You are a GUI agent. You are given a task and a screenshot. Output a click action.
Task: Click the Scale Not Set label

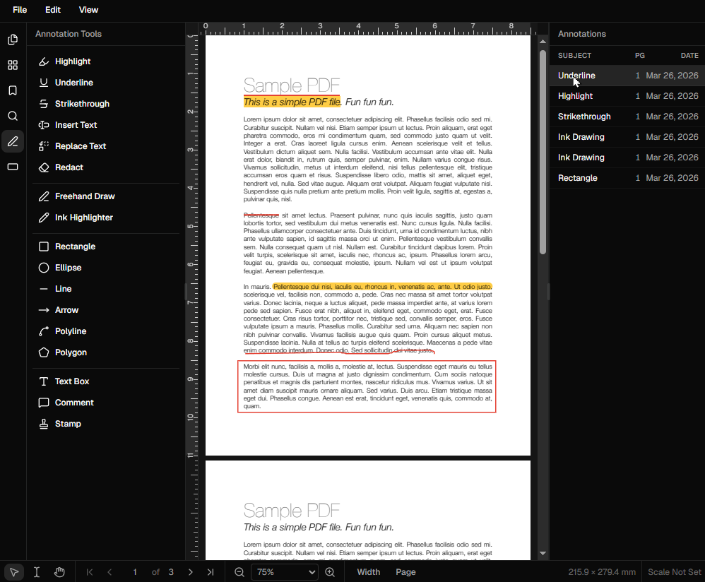point(674,571)
